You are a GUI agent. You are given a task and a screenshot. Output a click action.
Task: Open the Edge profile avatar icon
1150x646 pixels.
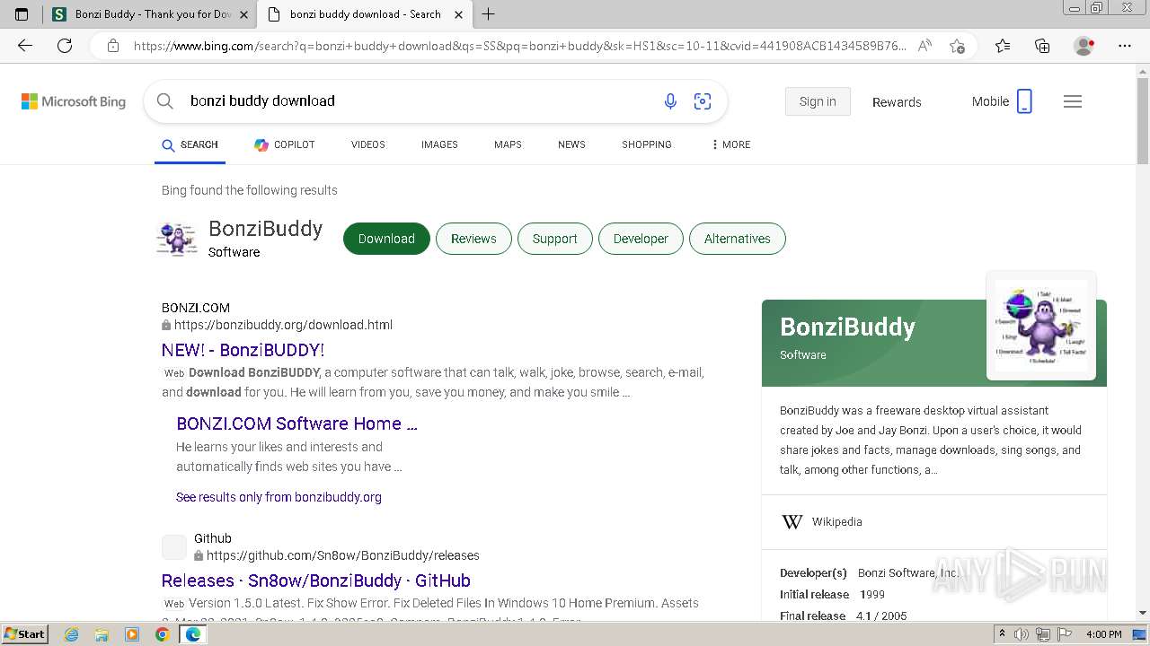click(1084, 46)
